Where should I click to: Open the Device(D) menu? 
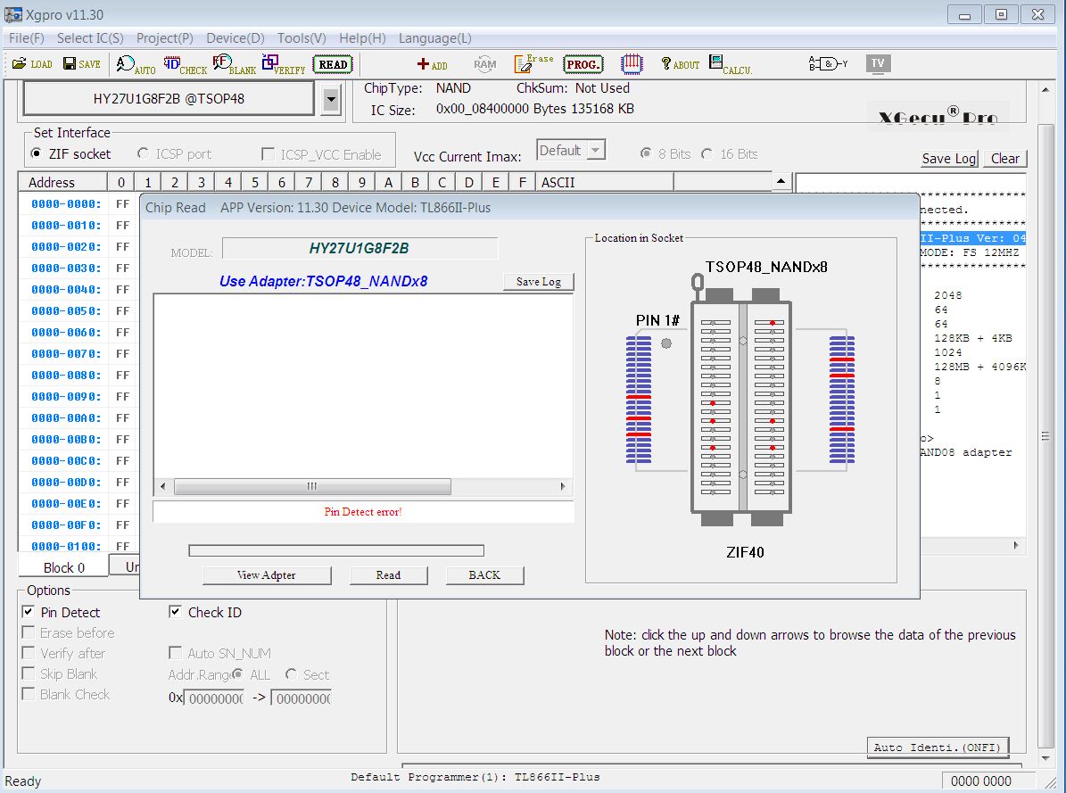tap(235, 38)
